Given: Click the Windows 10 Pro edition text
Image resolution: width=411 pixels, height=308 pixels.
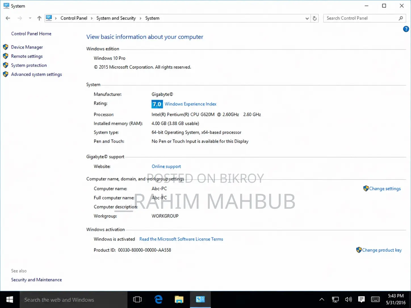Looking at the screenshot, I should (x=110, y=58).
